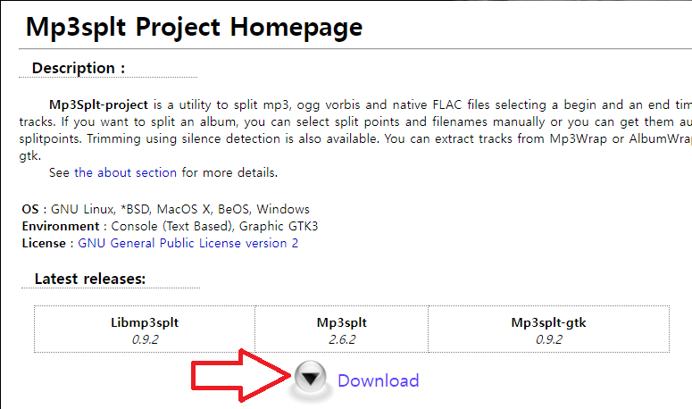The width and height of the screenshot is (692, 409).
Task: Click the 2.6.2 version number
Action: coord(342,338)
